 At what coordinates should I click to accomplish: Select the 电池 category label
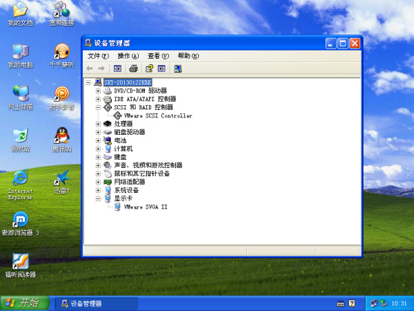point(120,140)
